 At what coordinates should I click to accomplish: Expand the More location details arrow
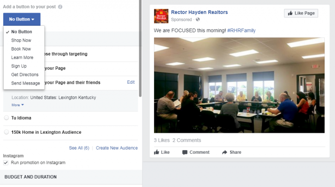point(22,105)
